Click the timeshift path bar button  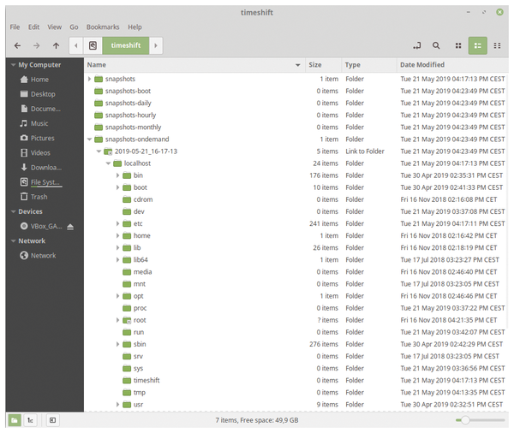coord(125,45)
